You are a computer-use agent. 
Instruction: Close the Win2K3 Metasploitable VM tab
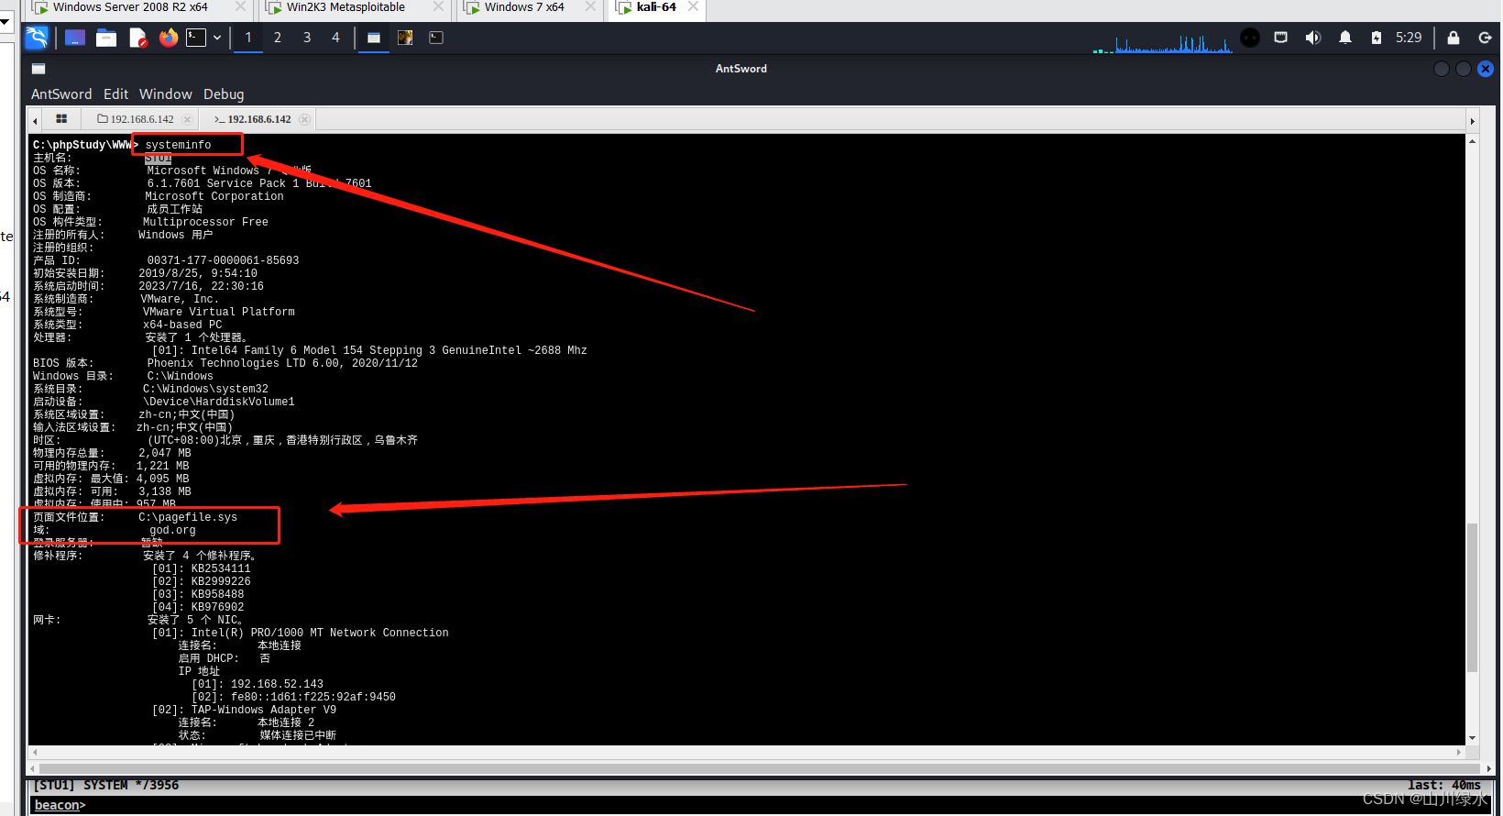click(x=438, y=6)
